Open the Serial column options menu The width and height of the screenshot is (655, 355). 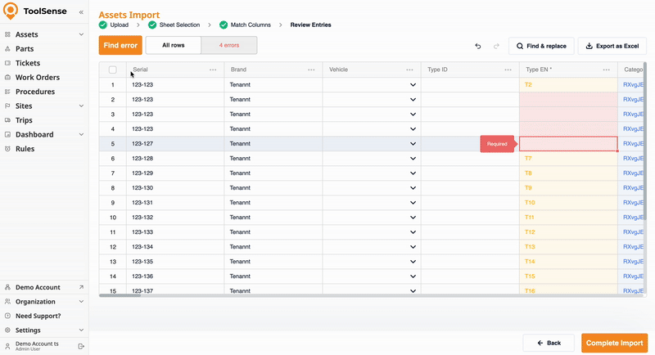pos(213,70)
